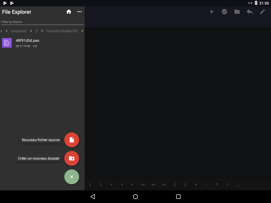
Task: Navigate to the 'emulated' breadcrumb
Action: [x=19, y=31]
